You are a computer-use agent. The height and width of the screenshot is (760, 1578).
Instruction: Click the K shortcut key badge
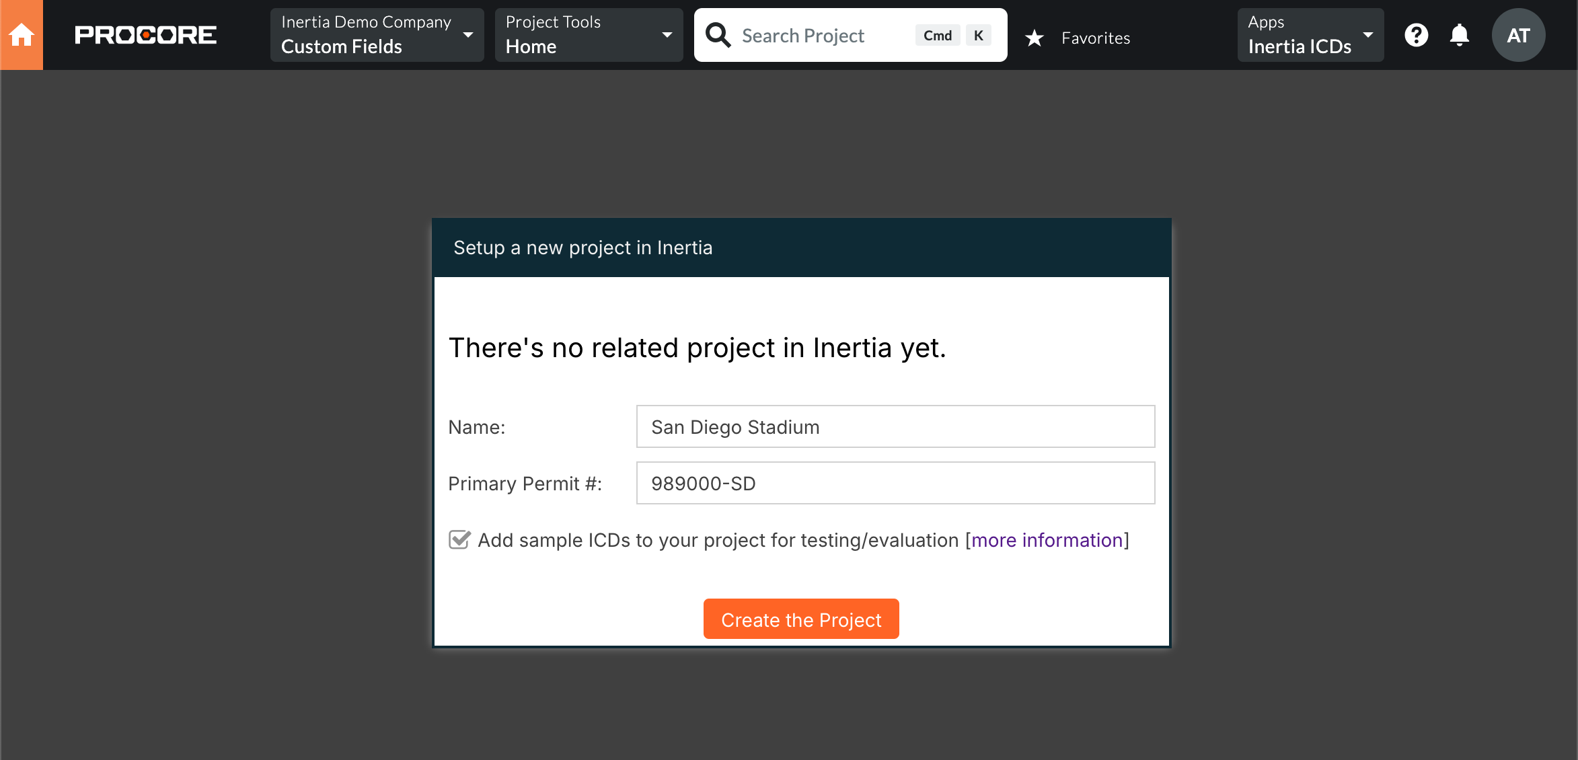(979, 36)
